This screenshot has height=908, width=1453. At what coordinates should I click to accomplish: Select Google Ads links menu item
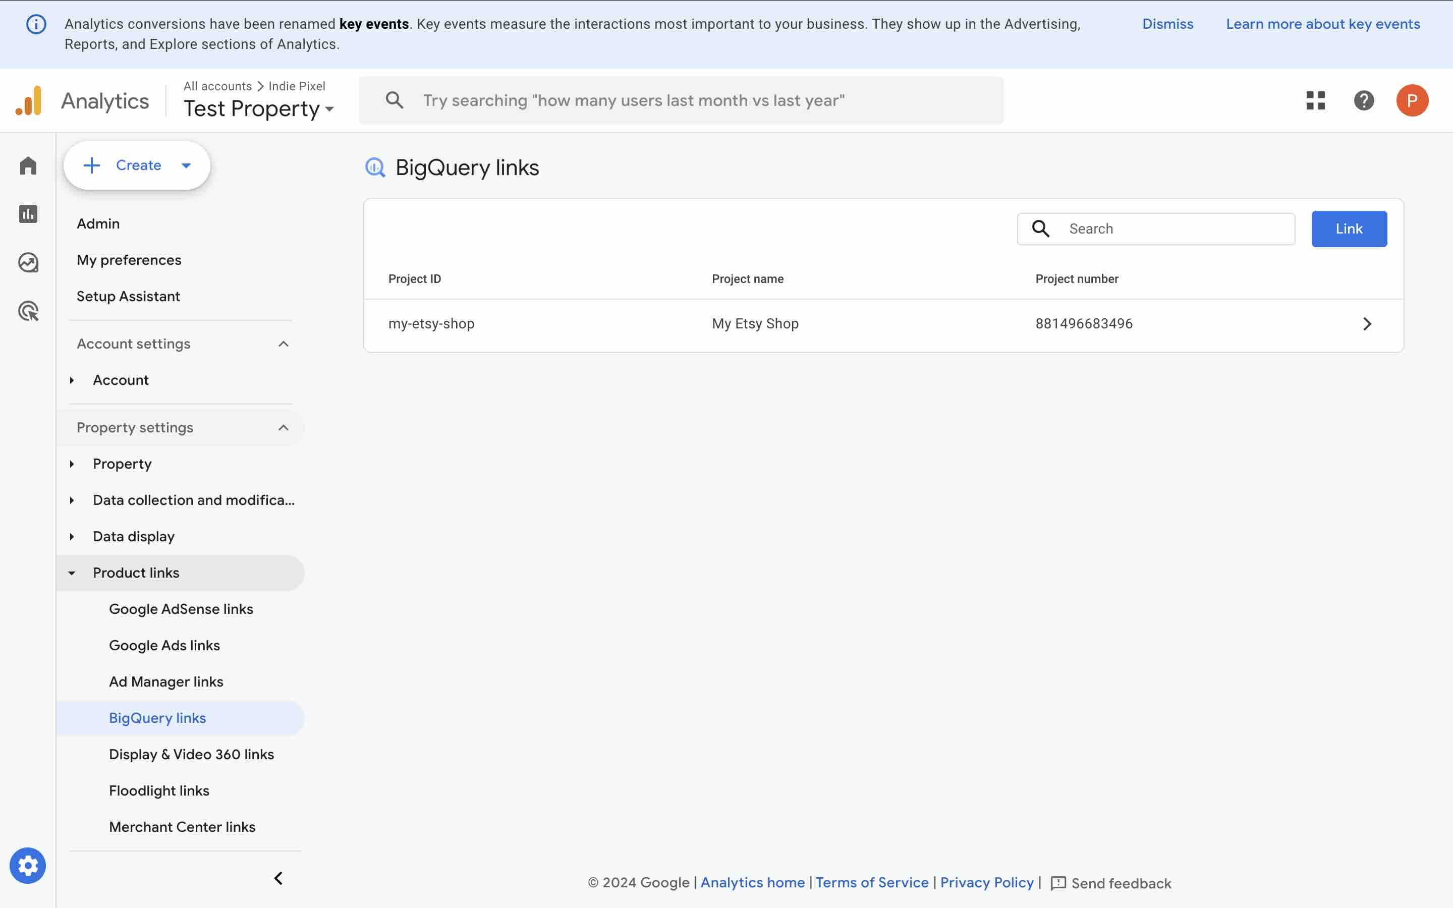[x=164, y=645]
